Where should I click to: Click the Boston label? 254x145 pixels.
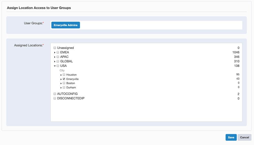coord(71,83)
